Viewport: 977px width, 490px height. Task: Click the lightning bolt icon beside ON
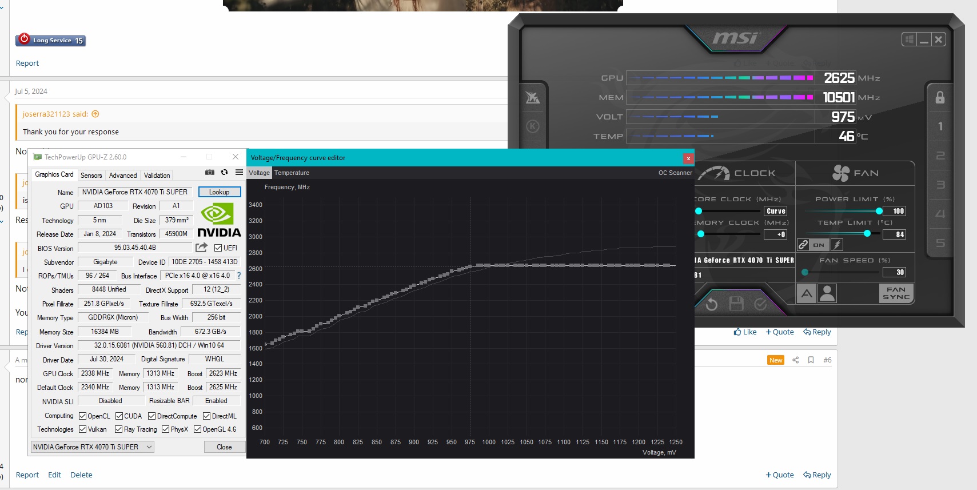click(x=837, y=245)
